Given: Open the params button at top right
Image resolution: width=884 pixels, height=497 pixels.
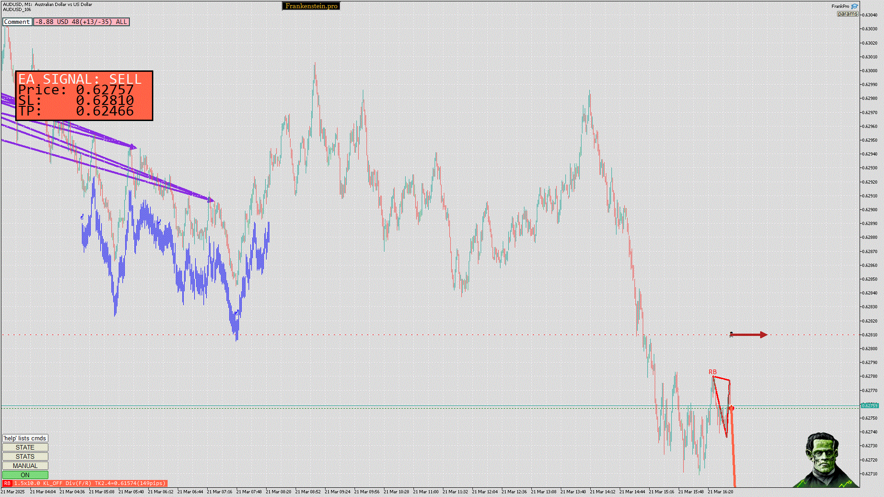Looking at the screenshot, I should coord(847,14).
